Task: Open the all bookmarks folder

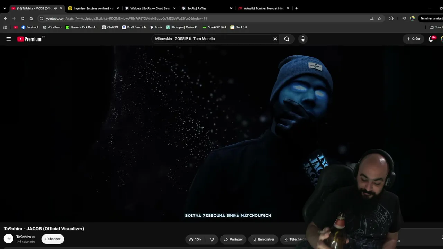Action: (x=436, y=27)
